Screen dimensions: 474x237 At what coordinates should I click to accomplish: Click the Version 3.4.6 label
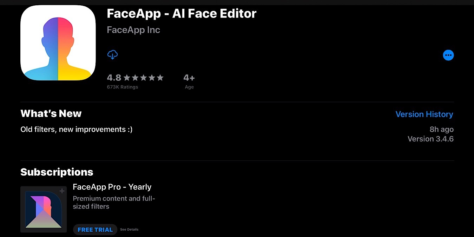click(430, 139)
